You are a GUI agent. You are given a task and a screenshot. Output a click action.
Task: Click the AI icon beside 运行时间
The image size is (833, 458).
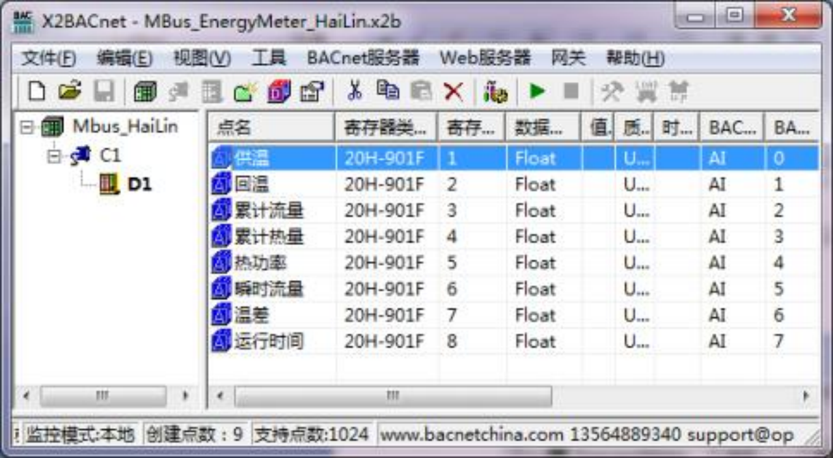[x=221, y=341]
